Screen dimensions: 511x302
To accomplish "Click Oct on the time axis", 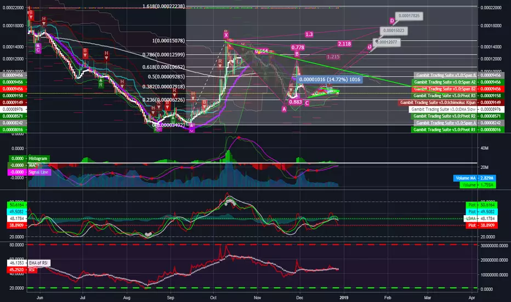I will pos(213,298).
